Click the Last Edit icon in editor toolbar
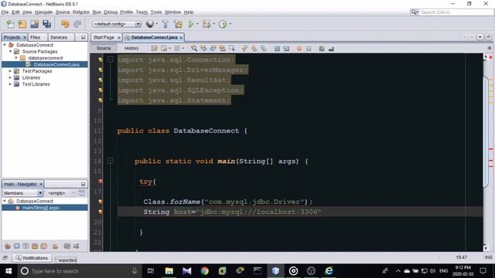This screenshot has height=278, width=495. pos(155,48)
